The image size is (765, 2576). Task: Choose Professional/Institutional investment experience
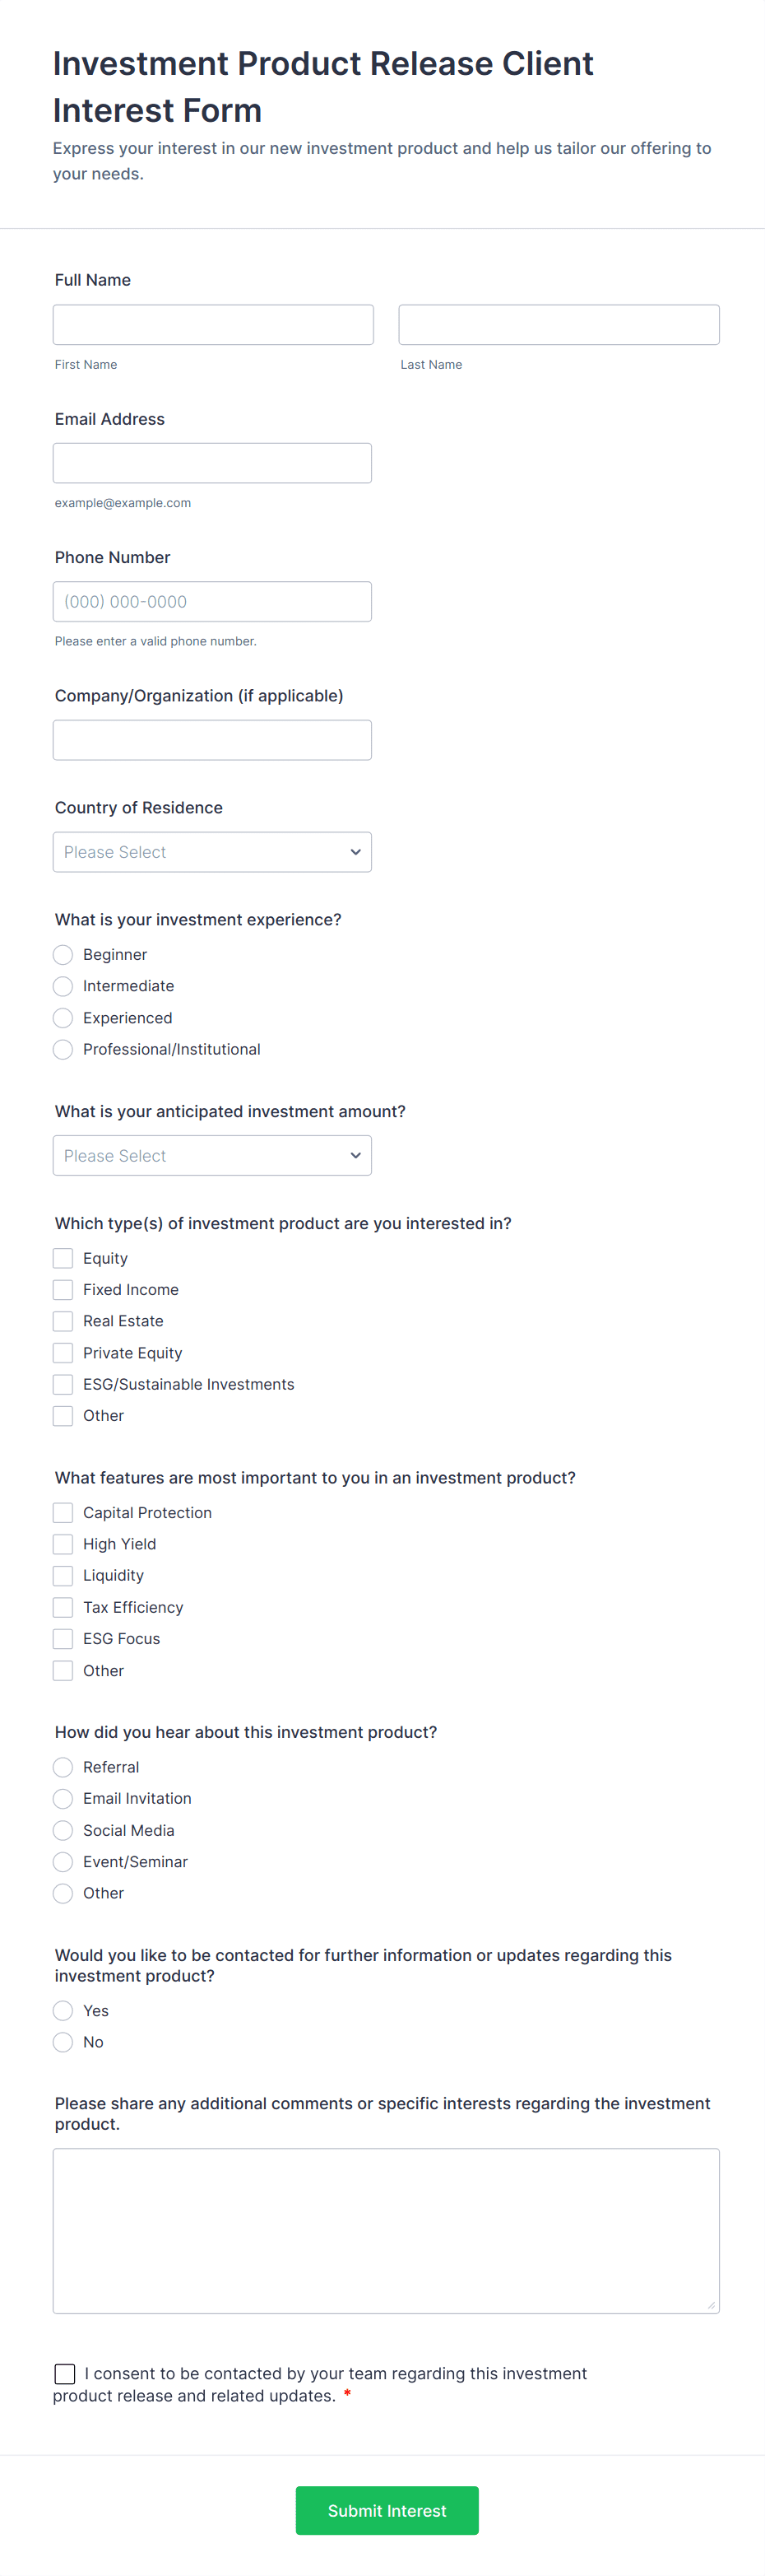click(63, 1049)
